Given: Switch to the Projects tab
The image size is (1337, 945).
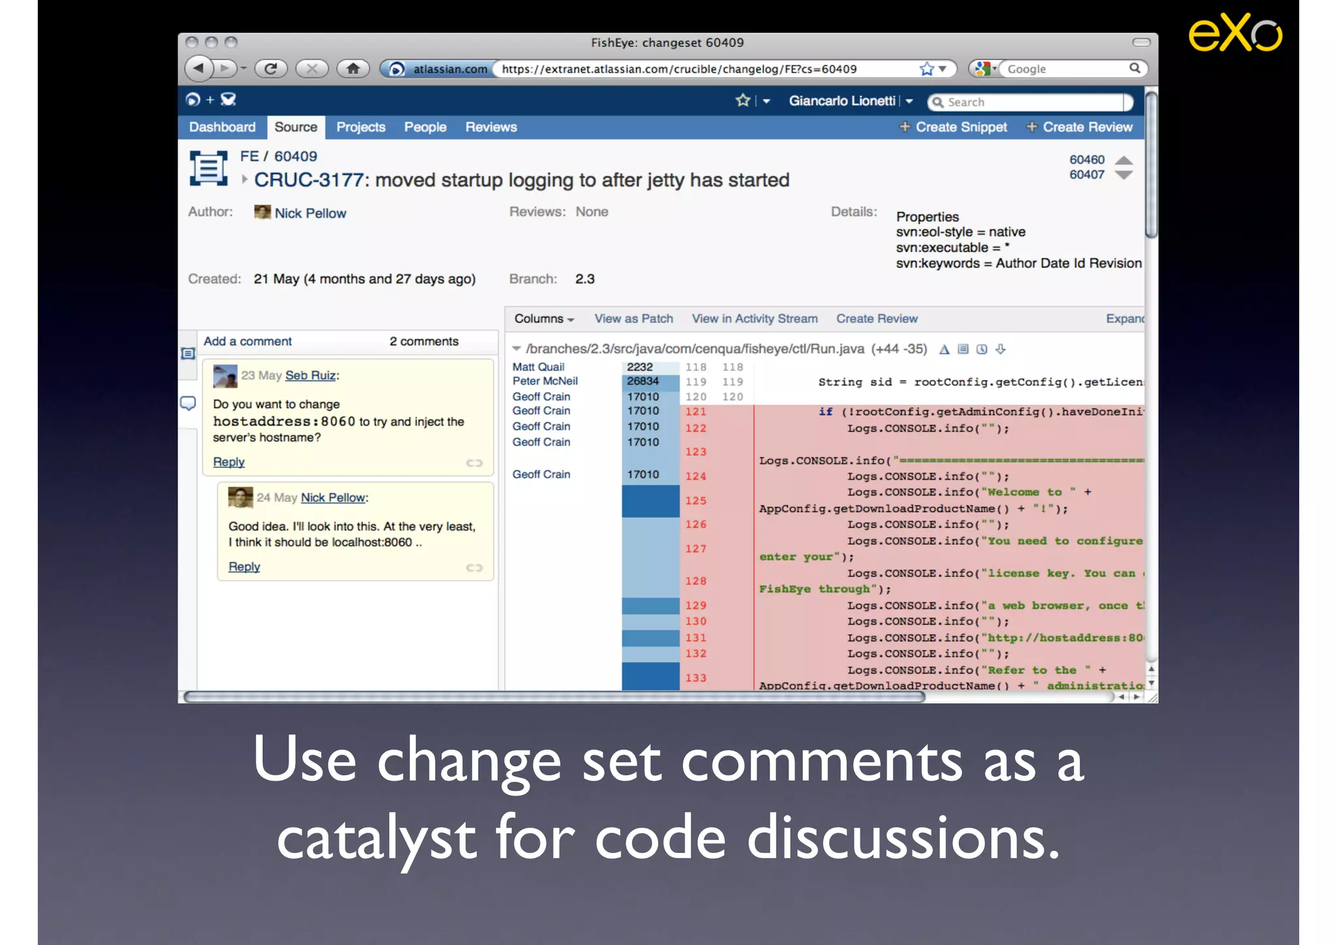Looking at the screenshot, I should pos(361,127).
